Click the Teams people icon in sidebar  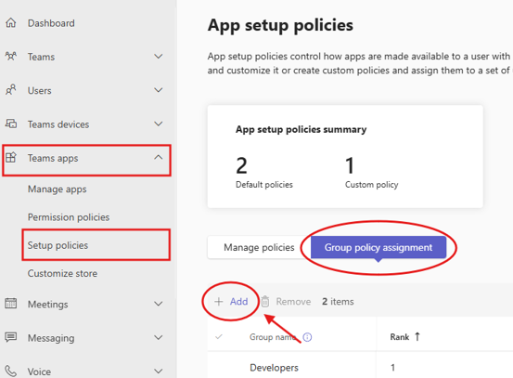coord(11,57)
